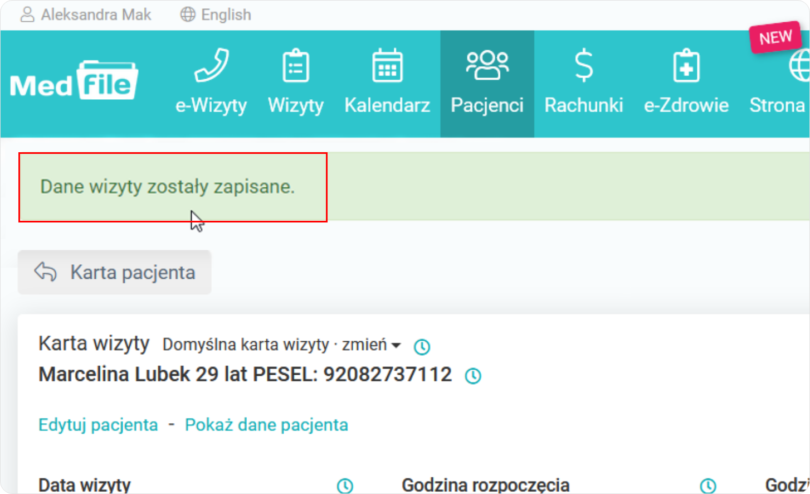Viewport: 810px width, 494px height.
Task: Click the globe language icon
Action: click(188, 14)
